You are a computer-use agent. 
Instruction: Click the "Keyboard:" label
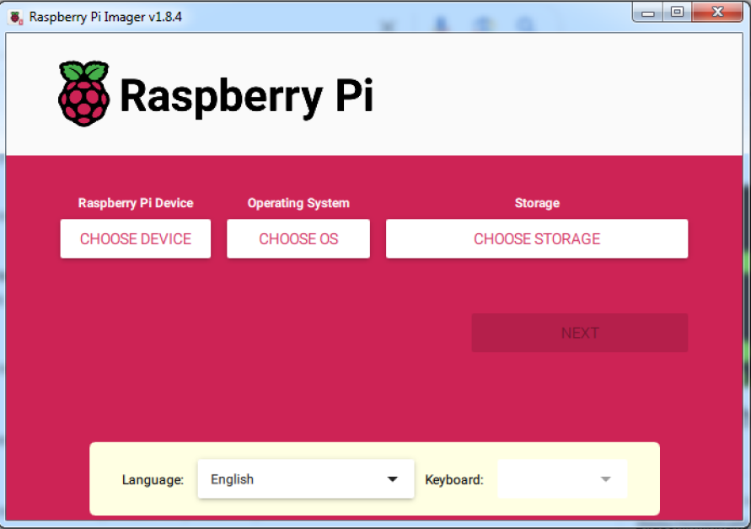coord(454,480)
